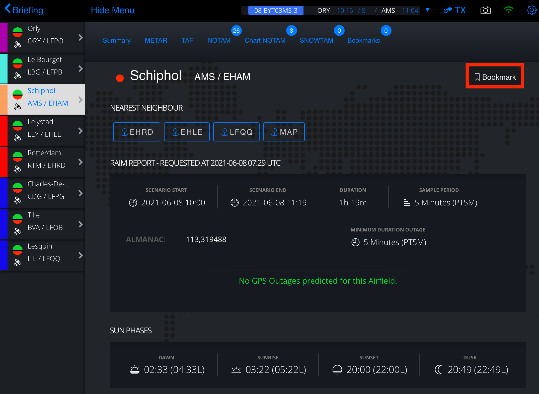Click the settings gear icon

[x=531, y=10]
